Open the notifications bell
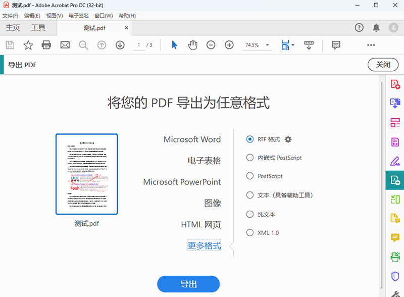Image resolution: width=404 pixels, height=297 pixels. pyautogui.click(x=376, y=27)
